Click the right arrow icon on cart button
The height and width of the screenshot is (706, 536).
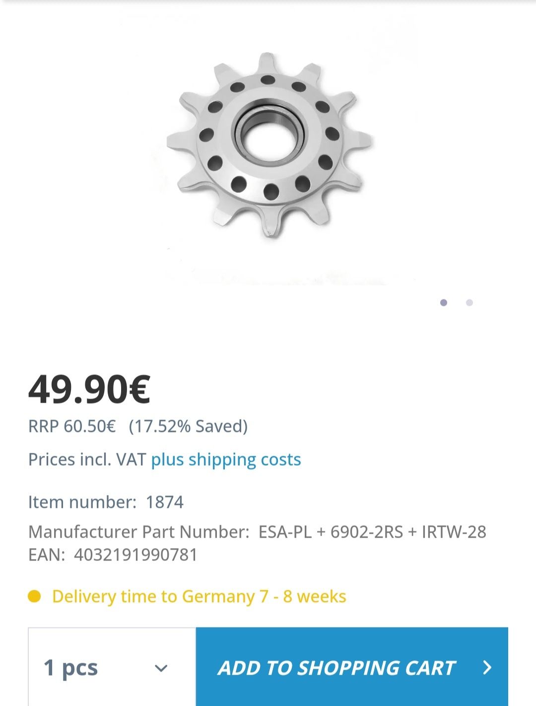[487, 668]
